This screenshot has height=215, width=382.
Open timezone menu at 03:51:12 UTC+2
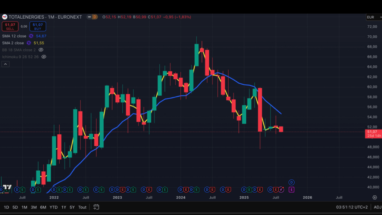tap(352, 207)
